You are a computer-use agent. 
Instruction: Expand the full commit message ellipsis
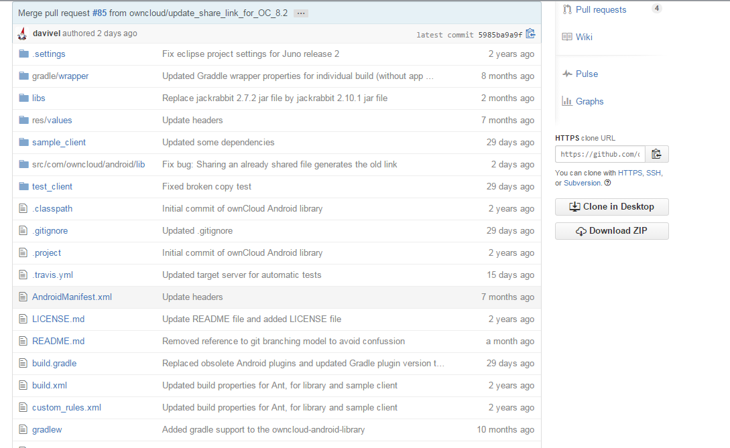(301, 13)
